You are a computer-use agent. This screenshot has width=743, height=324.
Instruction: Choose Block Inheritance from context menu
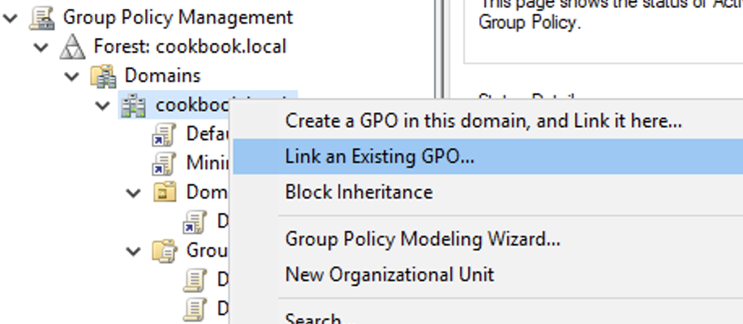tap(487, 192)
